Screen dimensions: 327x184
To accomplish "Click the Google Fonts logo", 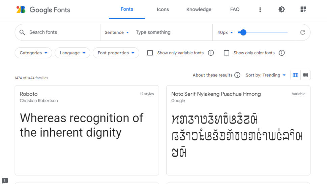I will [43, 9].
